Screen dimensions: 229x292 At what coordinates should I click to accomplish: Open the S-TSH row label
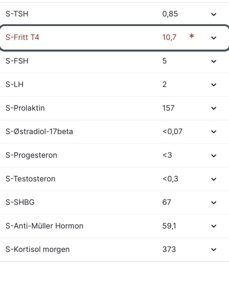pyautogui.click(x=17, y=14)
